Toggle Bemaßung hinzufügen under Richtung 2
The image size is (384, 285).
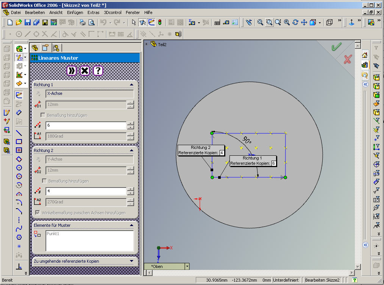[x=44, y=181]
